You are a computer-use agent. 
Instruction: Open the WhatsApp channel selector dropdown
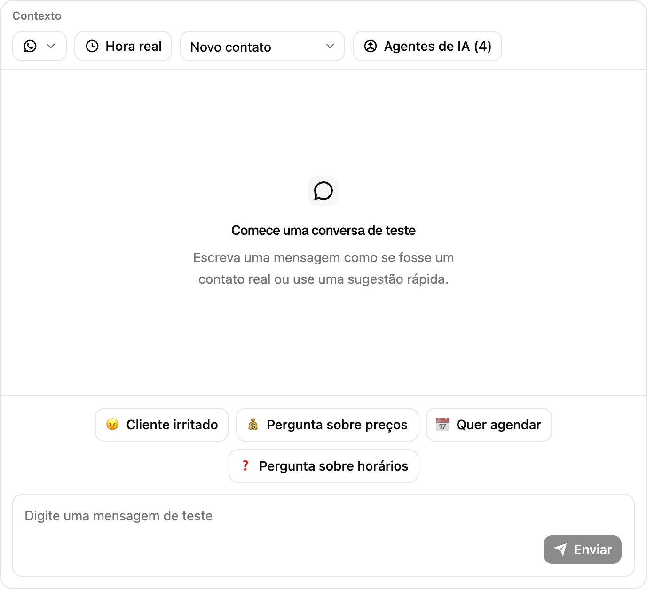point(39,46)
